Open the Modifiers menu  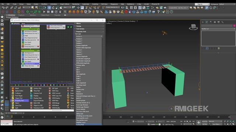pyautogui.click(x=44, y=4)
